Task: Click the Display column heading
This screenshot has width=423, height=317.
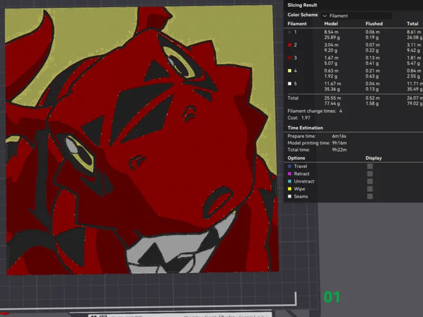Action: 374,158
